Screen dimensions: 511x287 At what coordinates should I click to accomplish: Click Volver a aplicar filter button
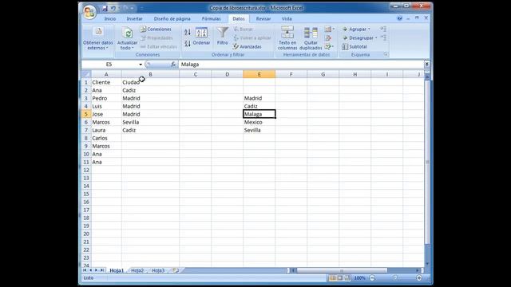[252, 38]
